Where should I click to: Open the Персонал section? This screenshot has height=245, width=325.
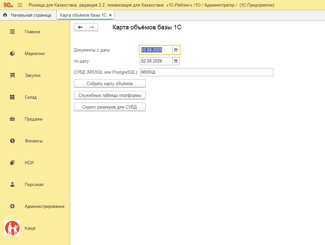tap(34, 184)
